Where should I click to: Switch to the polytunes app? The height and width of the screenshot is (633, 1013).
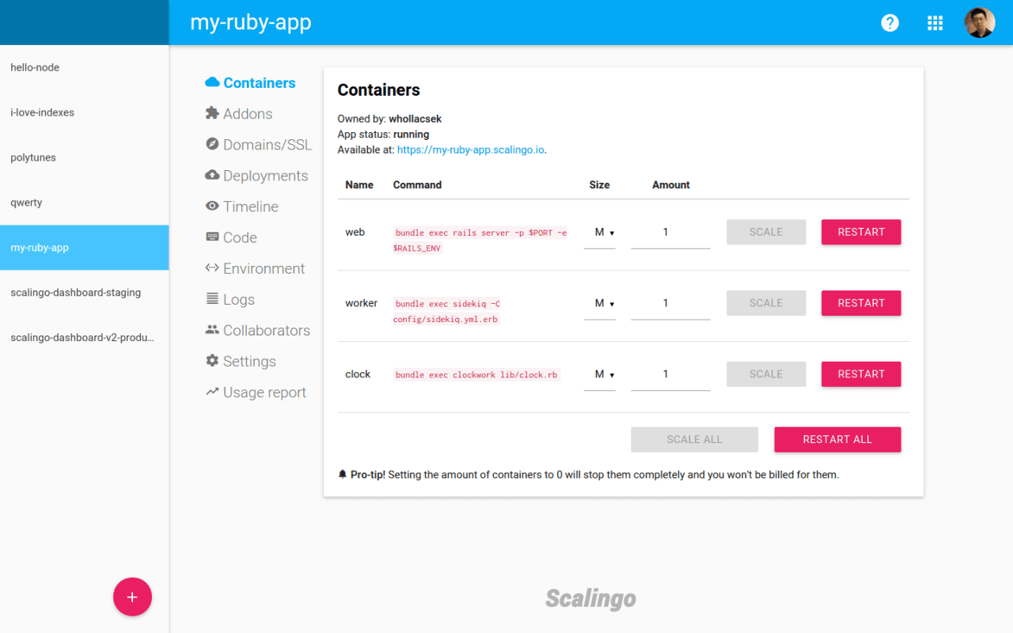tap(33, 157)
